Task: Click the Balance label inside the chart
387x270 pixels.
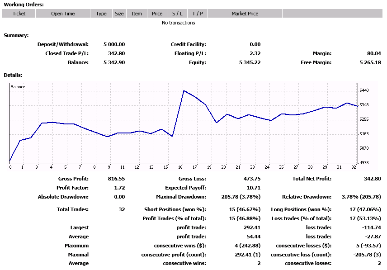Action: pyautogui.click(x=18, y=86)
